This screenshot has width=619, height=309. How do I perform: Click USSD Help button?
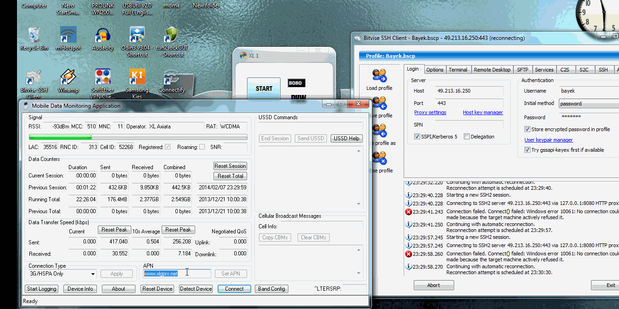point(347,138)
